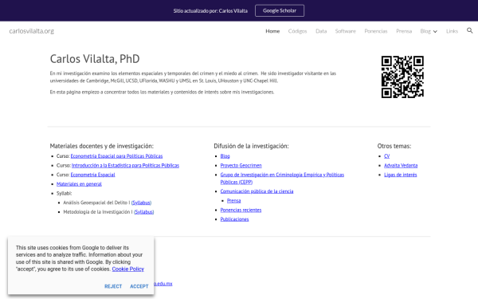Accept cookies in the banner
This screenshot has width=478, height=299.
[x=139, y=286]
